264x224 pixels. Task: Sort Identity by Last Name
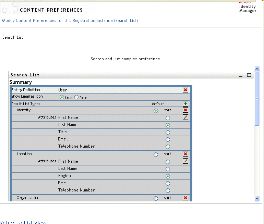coord(168,125)
